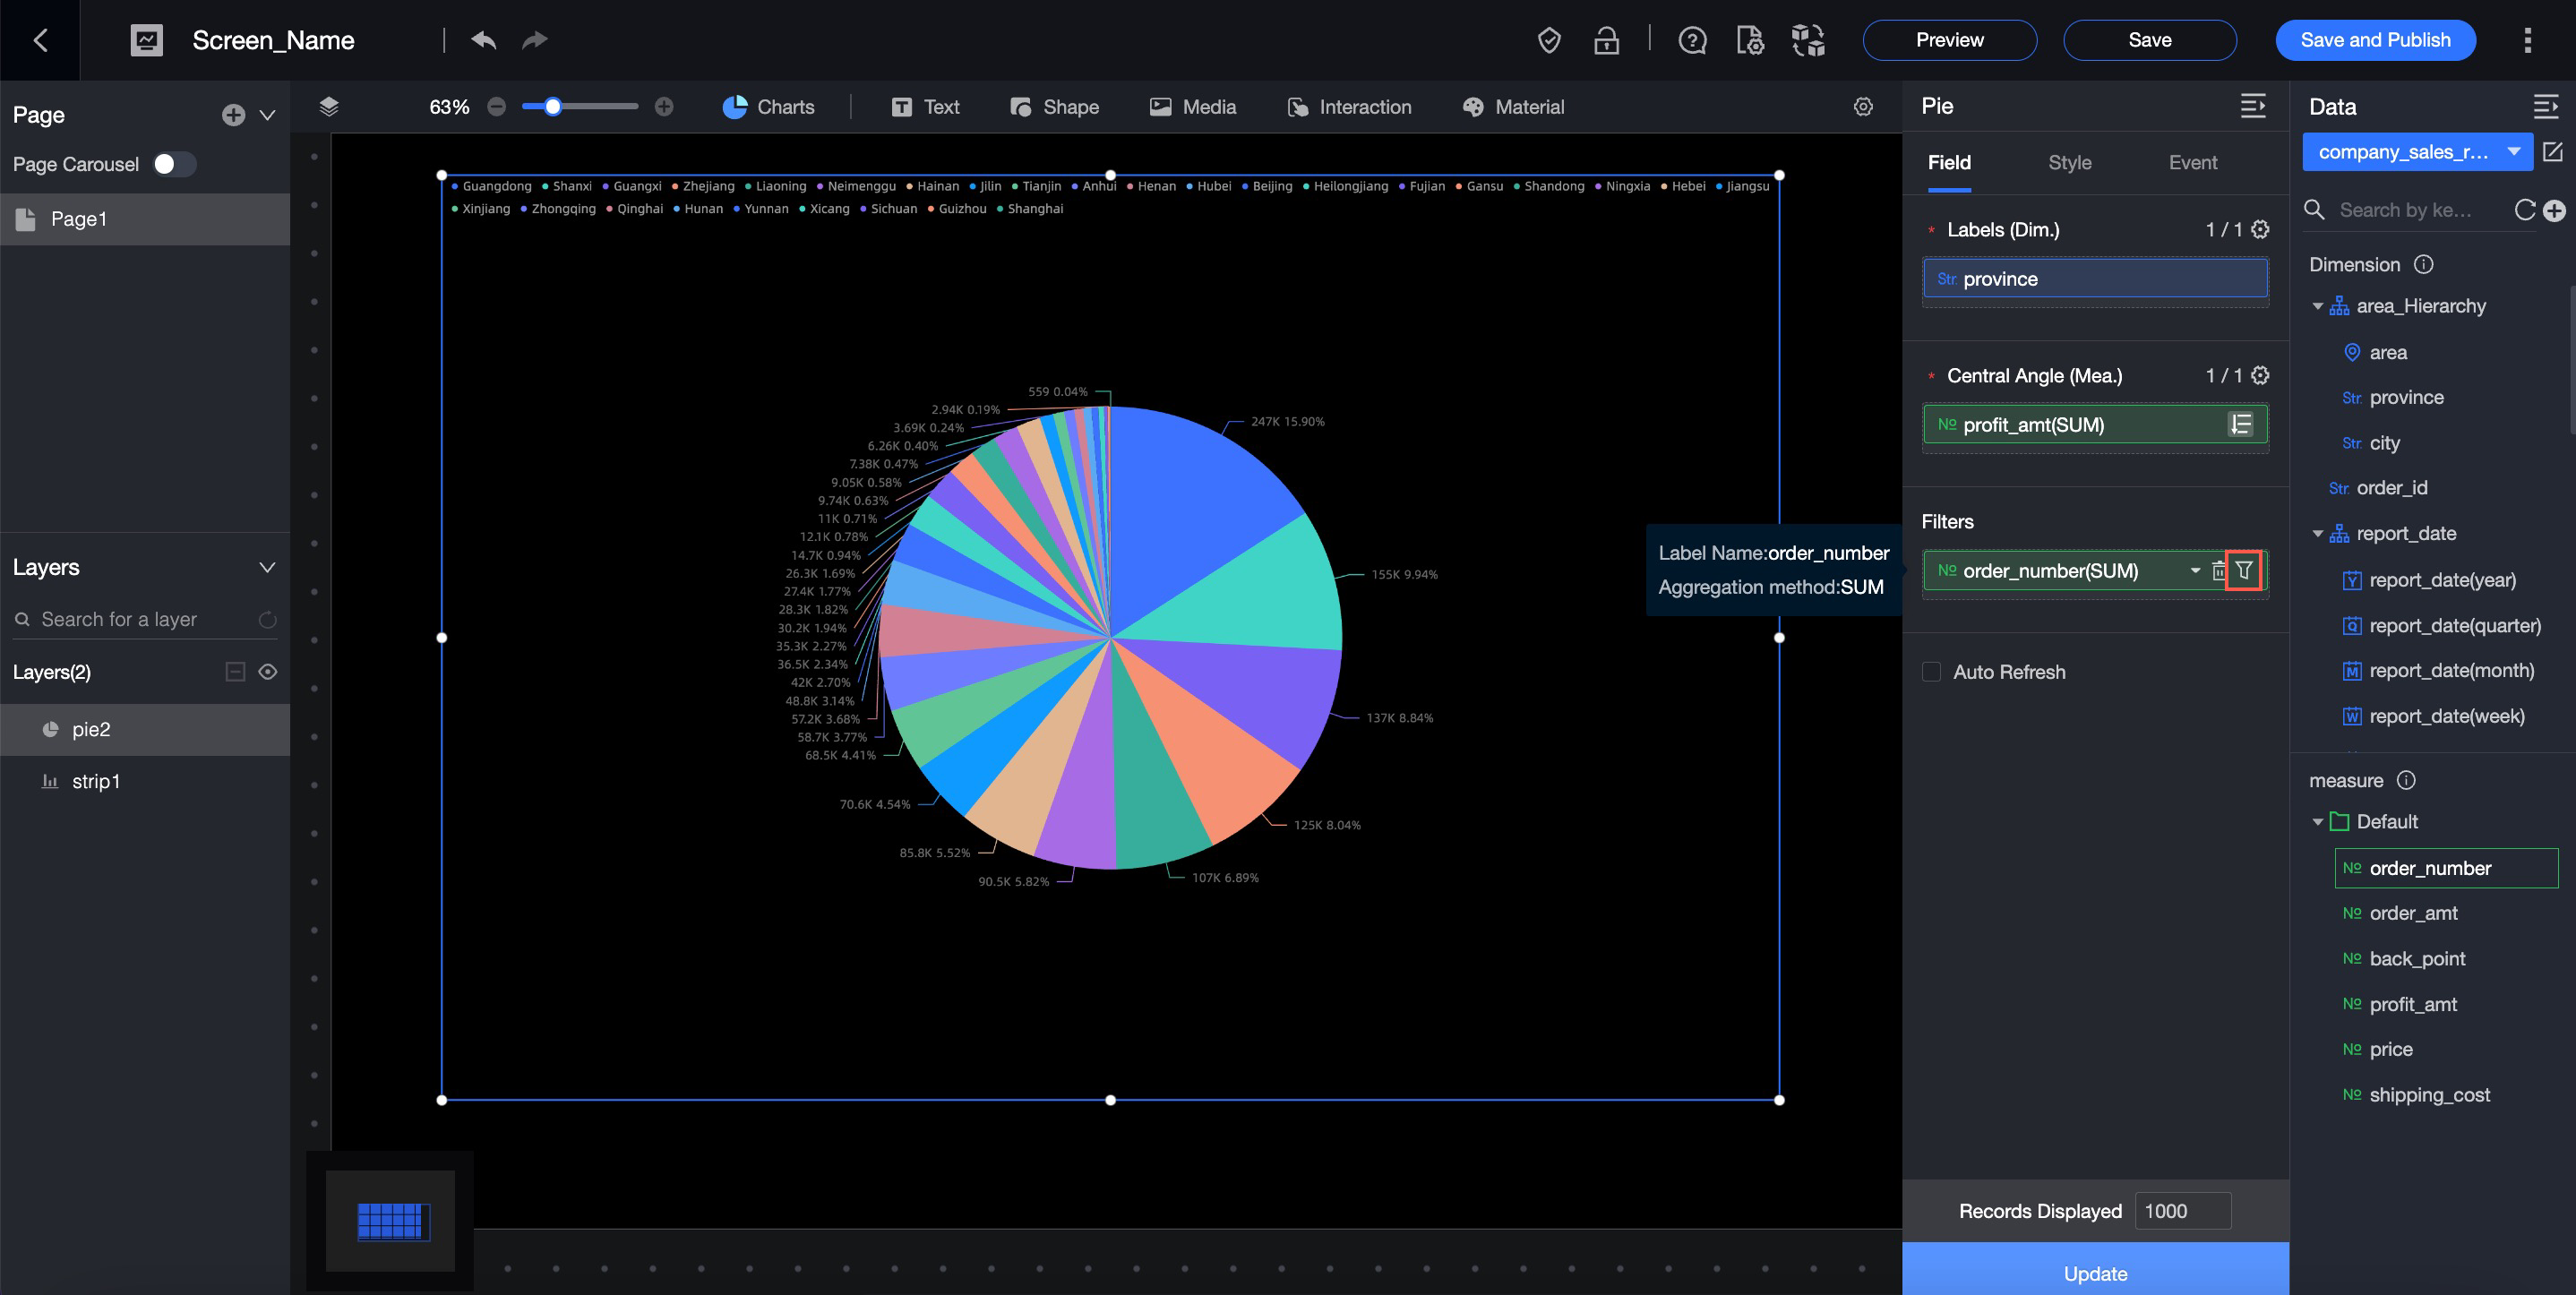
Task: Click the Save and Publish button
Action: [x=2375, y=40]
